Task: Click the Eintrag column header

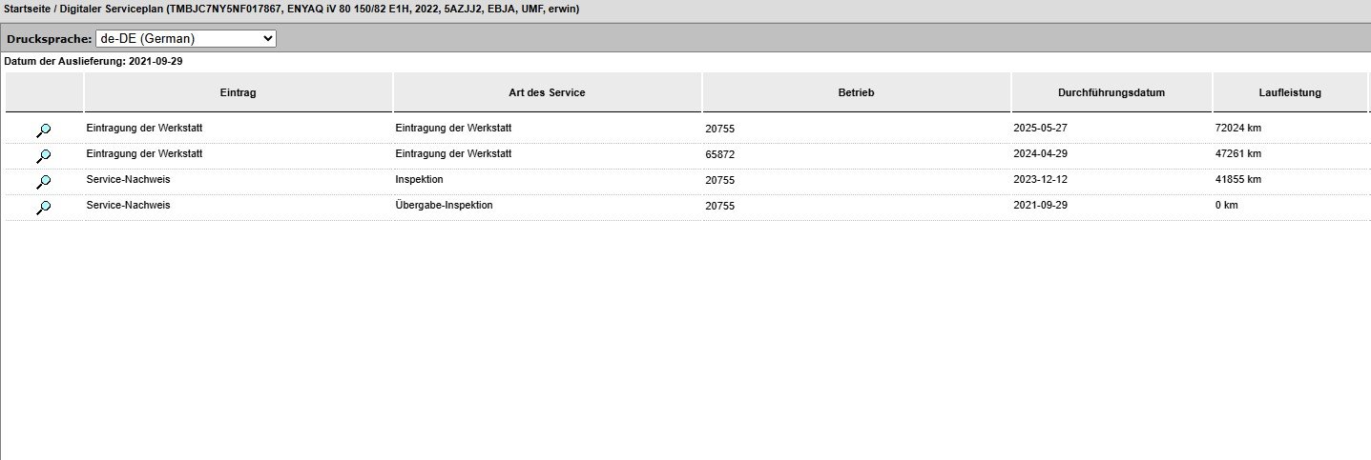Action: (x=238, y=92)
